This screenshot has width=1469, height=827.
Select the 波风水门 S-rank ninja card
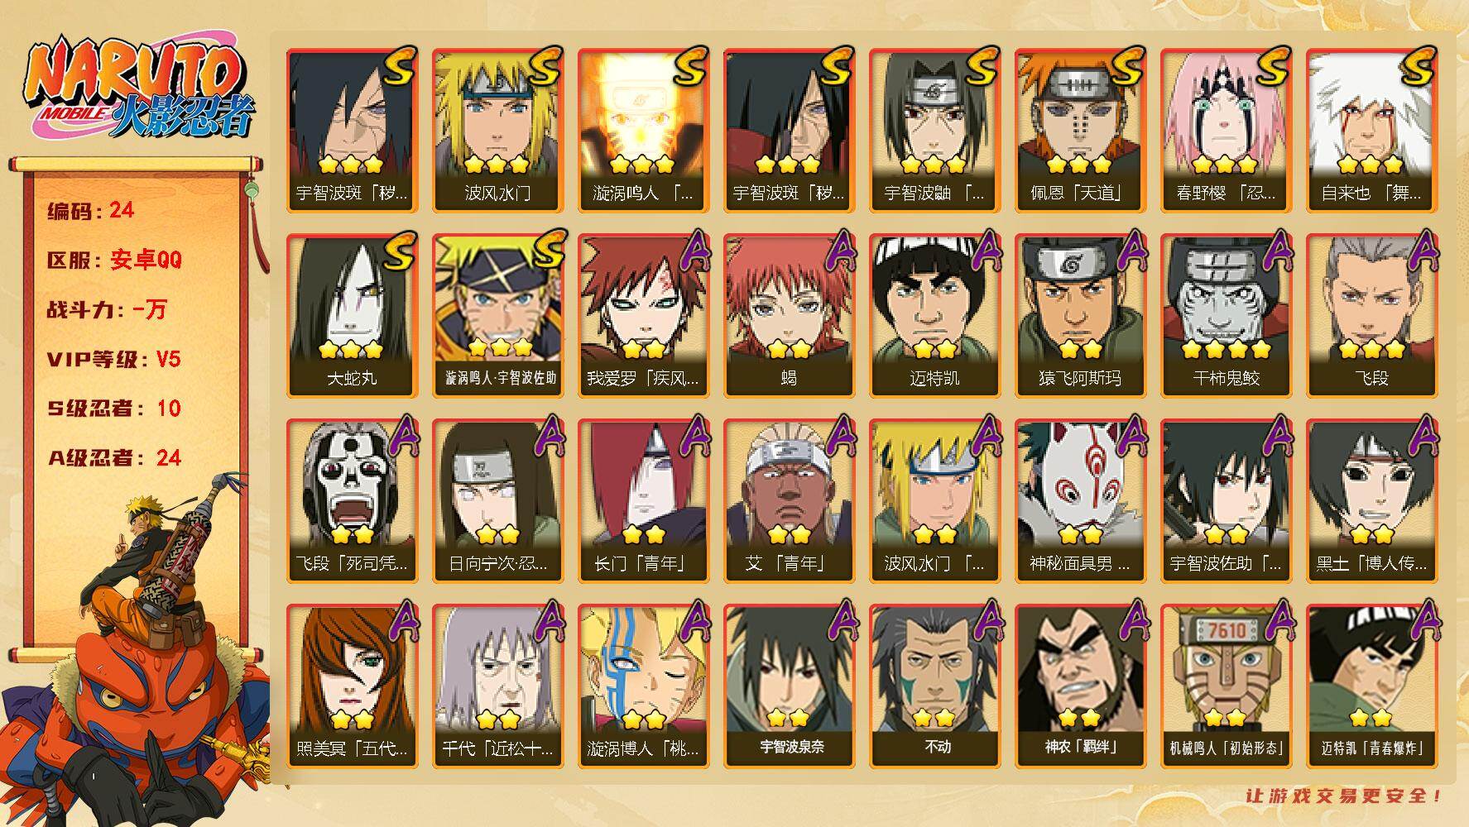497,131
